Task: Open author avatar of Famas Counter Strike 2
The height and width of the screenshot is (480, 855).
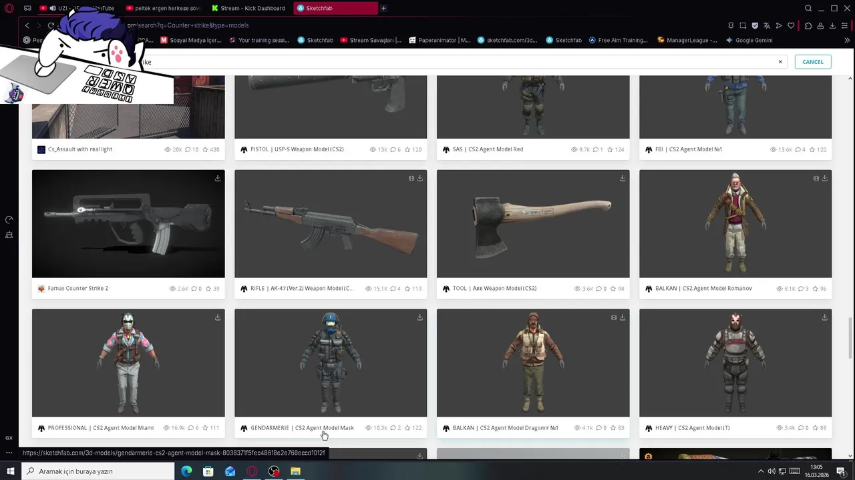Action: coord(41,289)
